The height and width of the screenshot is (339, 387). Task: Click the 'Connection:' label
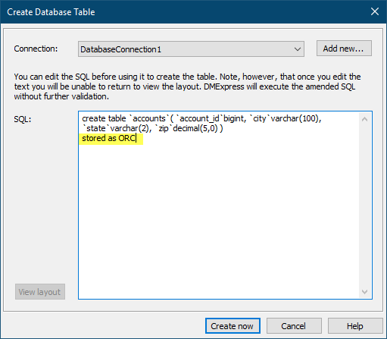click(x=36, y=49)
